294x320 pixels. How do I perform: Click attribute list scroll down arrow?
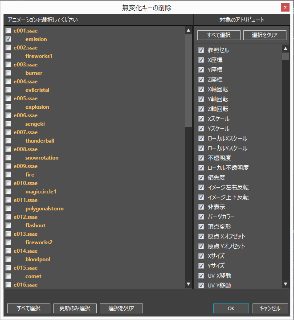[286, 284]
